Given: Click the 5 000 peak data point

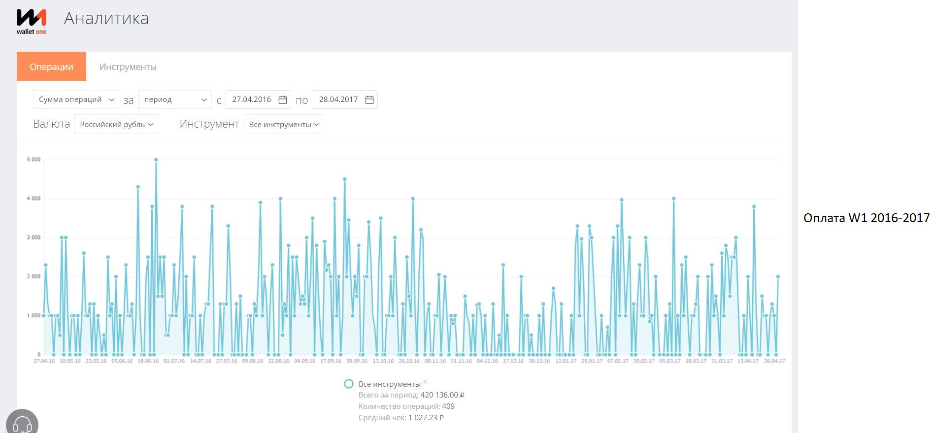Looking at the screenshot, I should pos(156,160).
